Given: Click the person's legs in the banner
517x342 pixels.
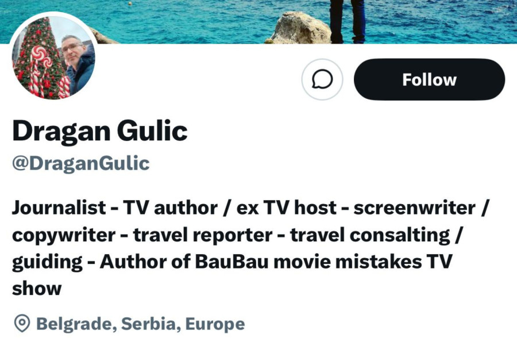Looking at the screenshot, I should [348, 22].
